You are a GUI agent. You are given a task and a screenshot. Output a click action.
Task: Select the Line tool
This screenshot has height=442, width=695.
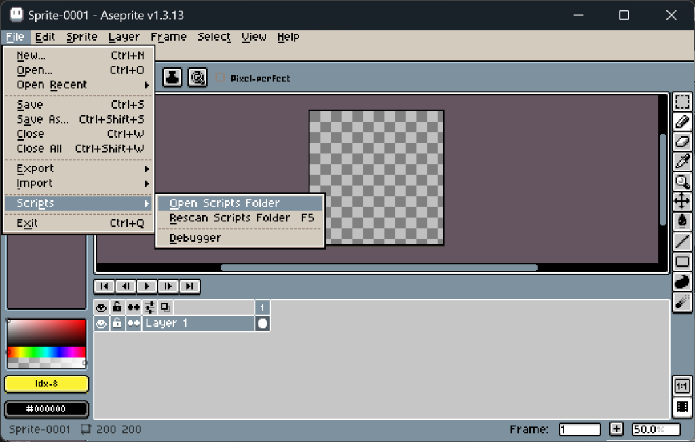[682, 241]
